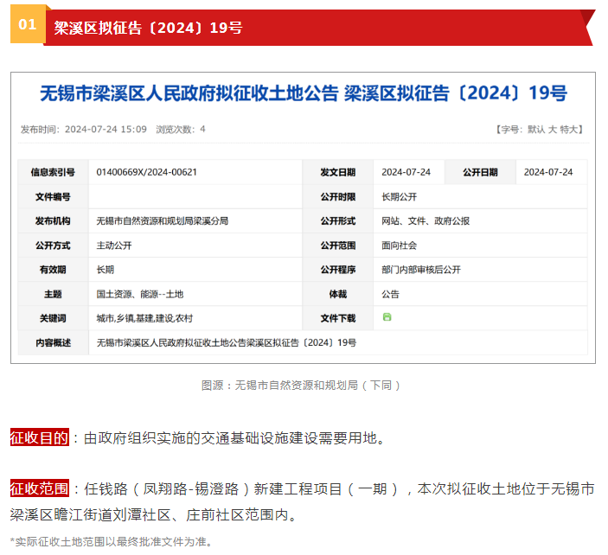Click the 浏览次数: 4 view count

pyautogui.click(x=181, y=130)
